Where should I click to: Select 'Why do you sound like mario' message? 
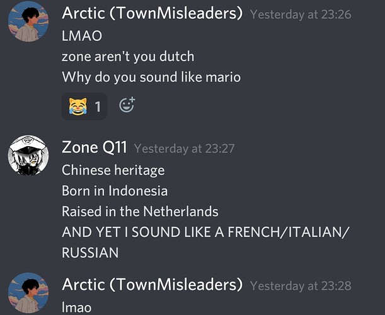click(x=151, y=77)
